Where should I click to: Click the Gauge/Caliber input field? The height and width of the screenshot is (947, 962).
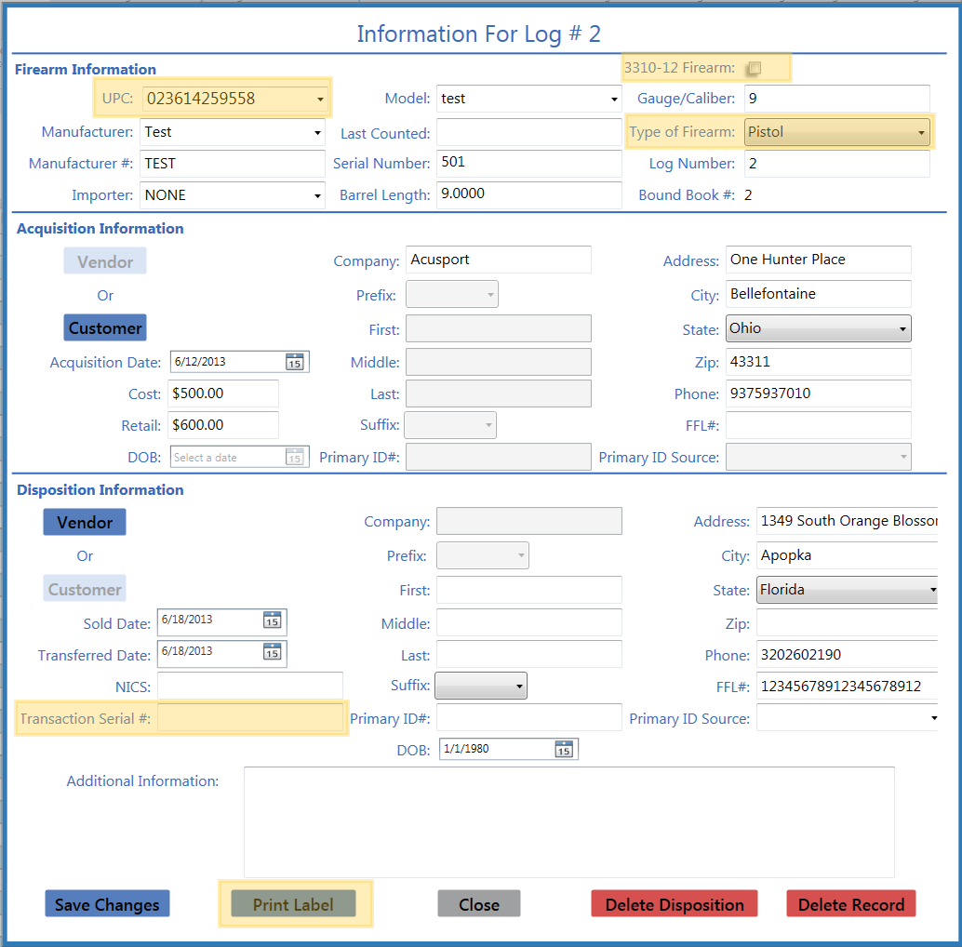(x=836, y=99)
